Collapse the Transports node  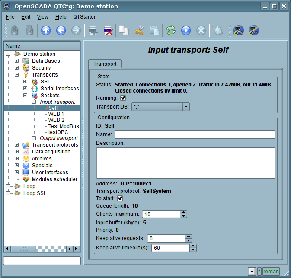point(17,75)
